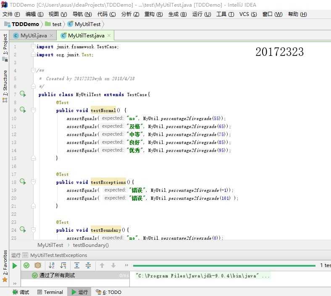Open the 帮助 (H) menu
Viewport: 331px width, 296px height.
point(297,14)
